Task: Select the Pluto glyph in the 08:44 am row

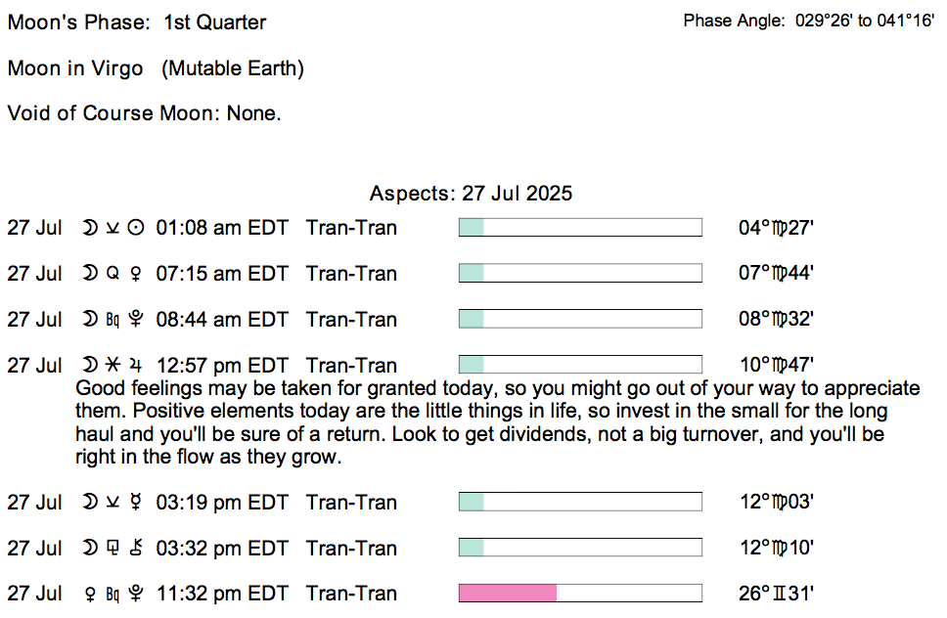Action: [137, 320]
